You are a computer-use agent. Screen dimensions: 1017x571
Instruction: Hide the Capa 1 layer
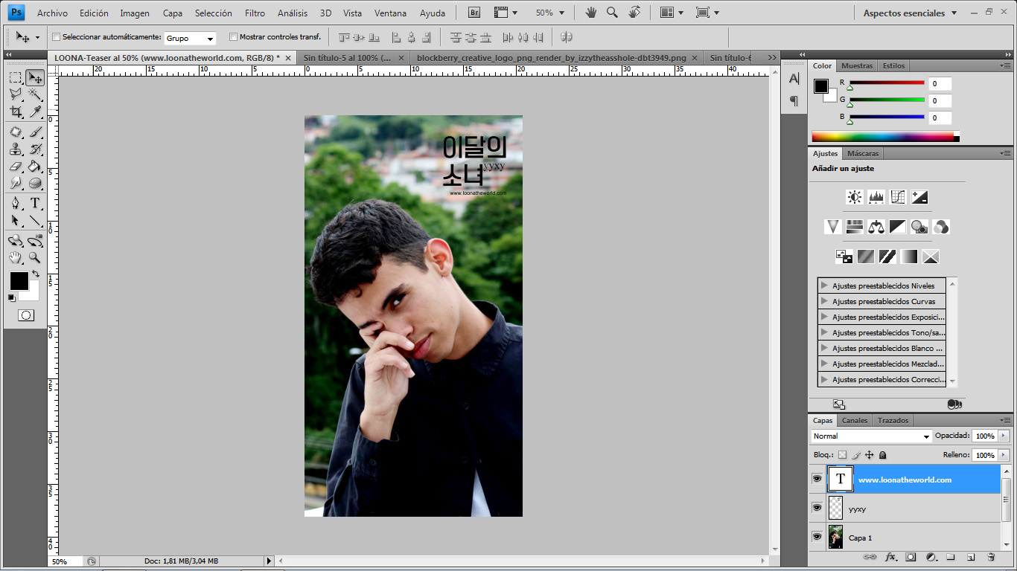(817, 537)
